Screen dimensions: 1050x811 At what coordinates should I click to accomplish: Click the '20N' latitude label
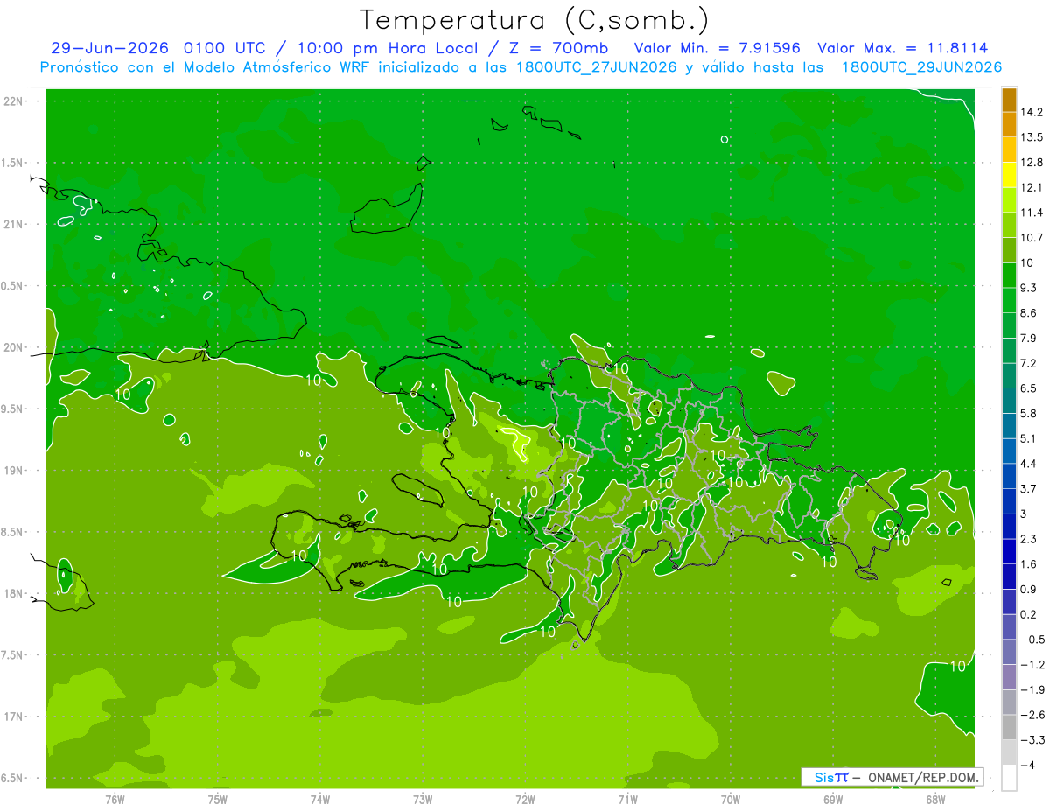click(x=14, y=347)
